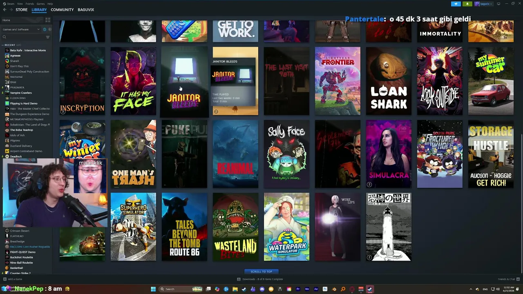Open advanced filter options icon
The image size is (523, 294).
(x=48, y=37)
